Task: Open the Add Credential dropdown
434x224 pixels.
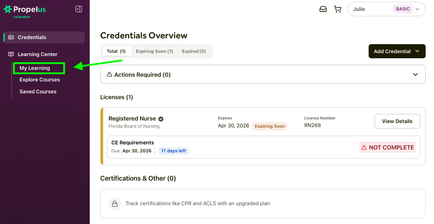Action: 397,51
